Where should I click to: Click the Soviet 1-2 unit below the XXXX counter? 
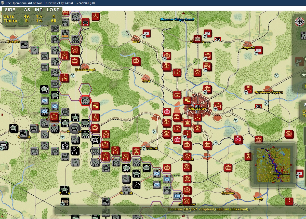coord(96,117)
